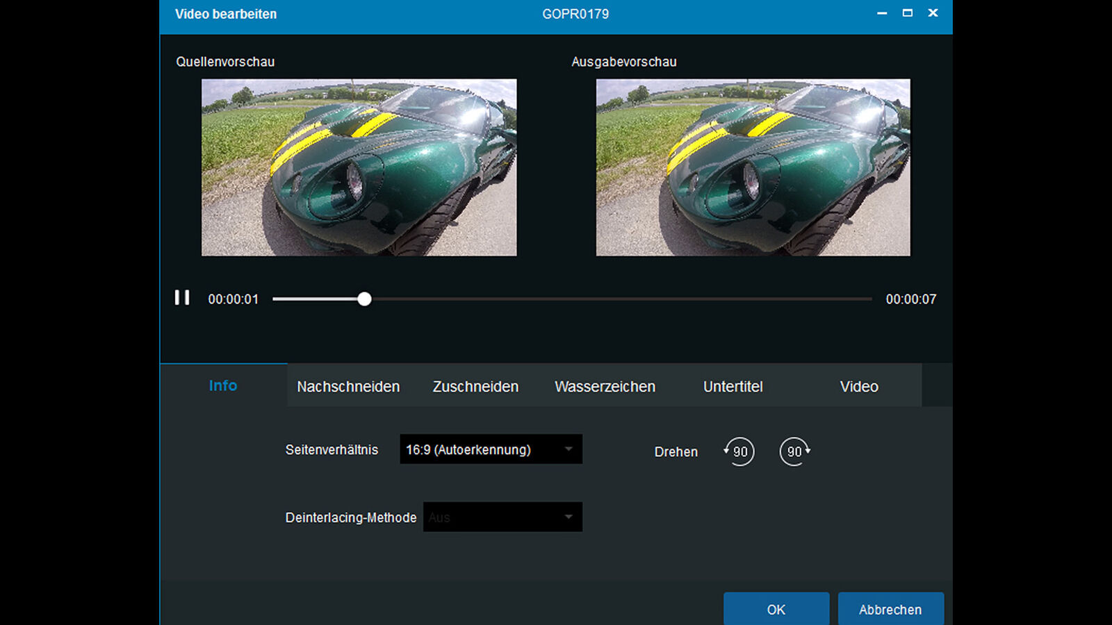Rotate the video 90 degrees clockwise
Screen dimensions: 1112x625
point(794,451)
